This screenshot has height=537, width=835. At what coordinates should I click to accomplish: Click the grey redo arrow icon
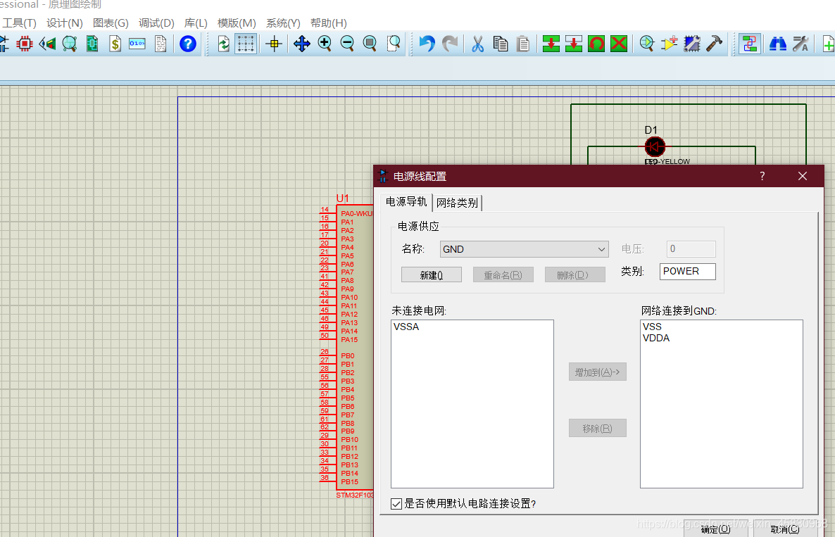point(450,44)
